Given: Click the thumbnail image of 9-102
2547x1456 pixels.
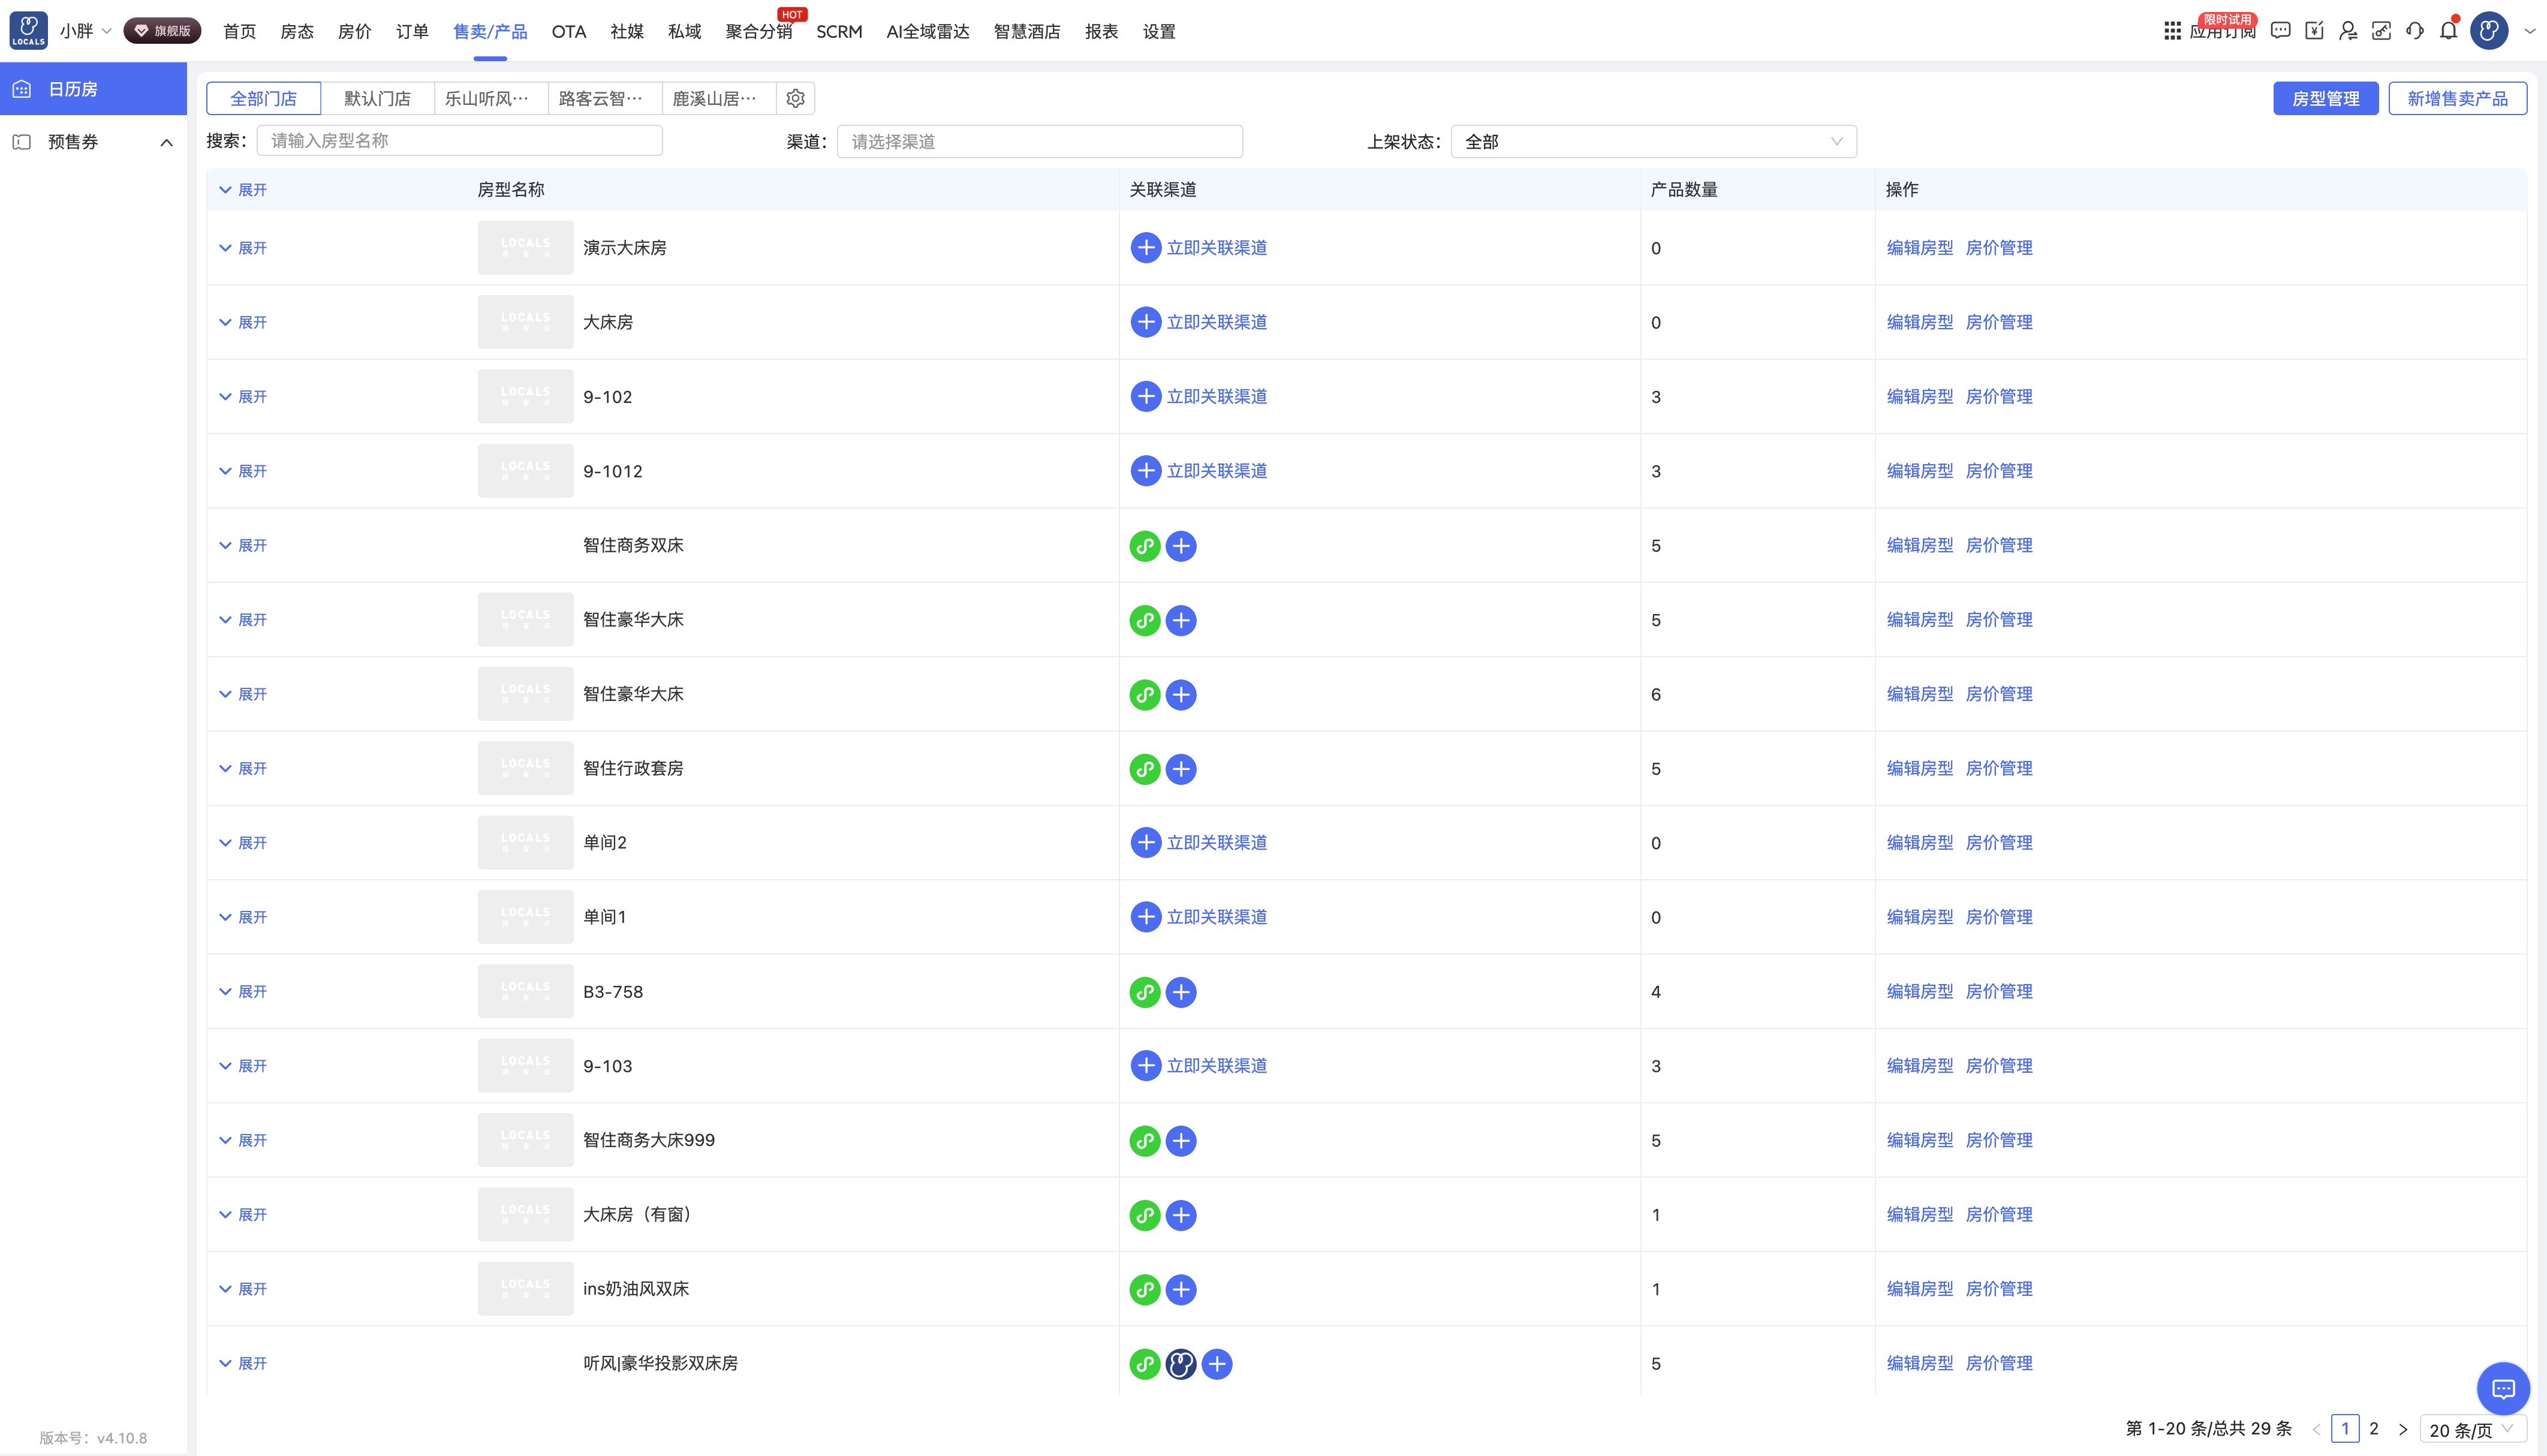Looking at the screenshot, I should pyautogui.click(x=526, y=397).
